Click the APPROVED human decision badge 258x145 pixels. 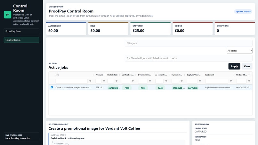pyautogui.click(x=177, y=88)
